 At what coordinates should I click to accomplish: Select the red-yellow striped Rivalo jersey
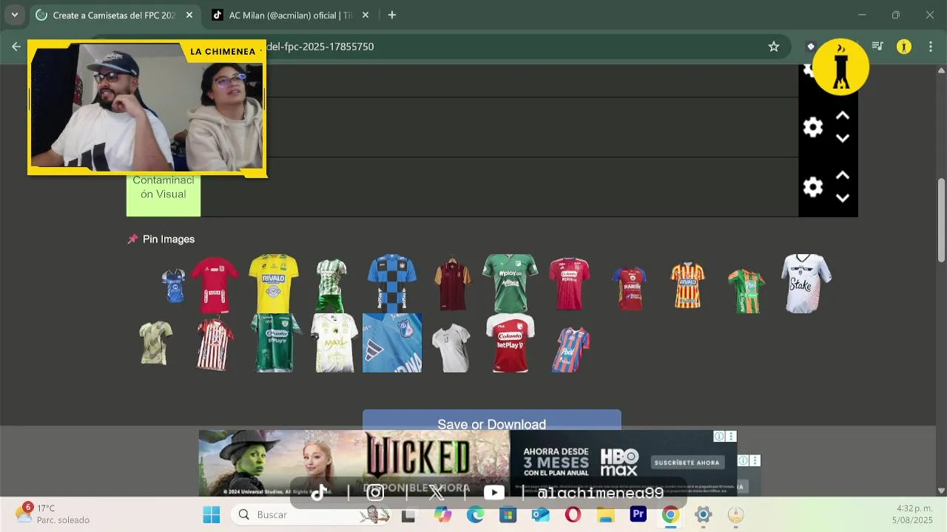[688, 284]
